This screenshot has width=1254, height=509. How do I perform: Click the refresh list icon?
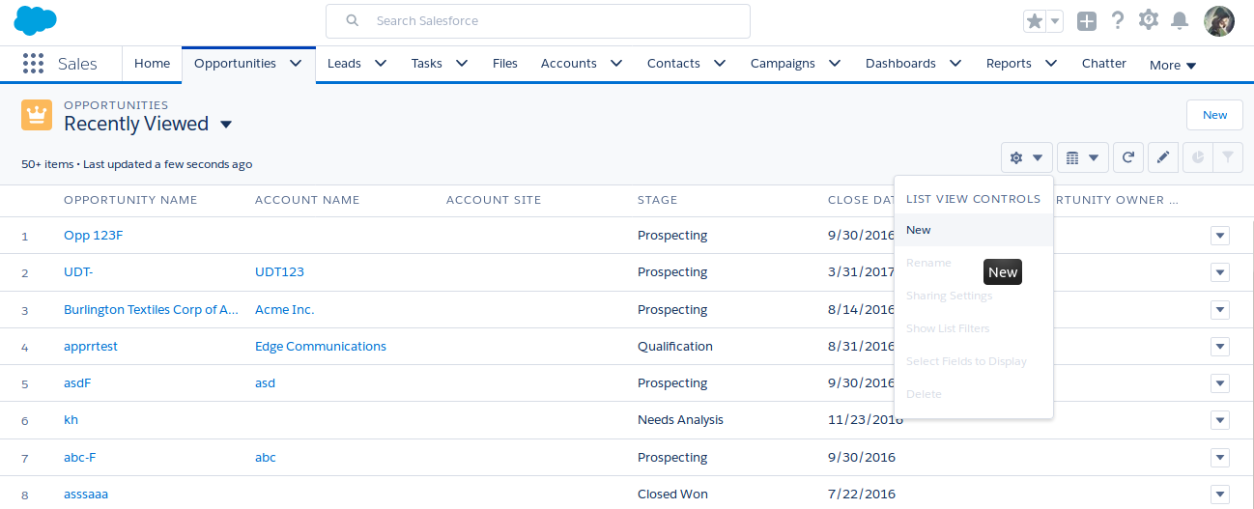[1128, 157]
